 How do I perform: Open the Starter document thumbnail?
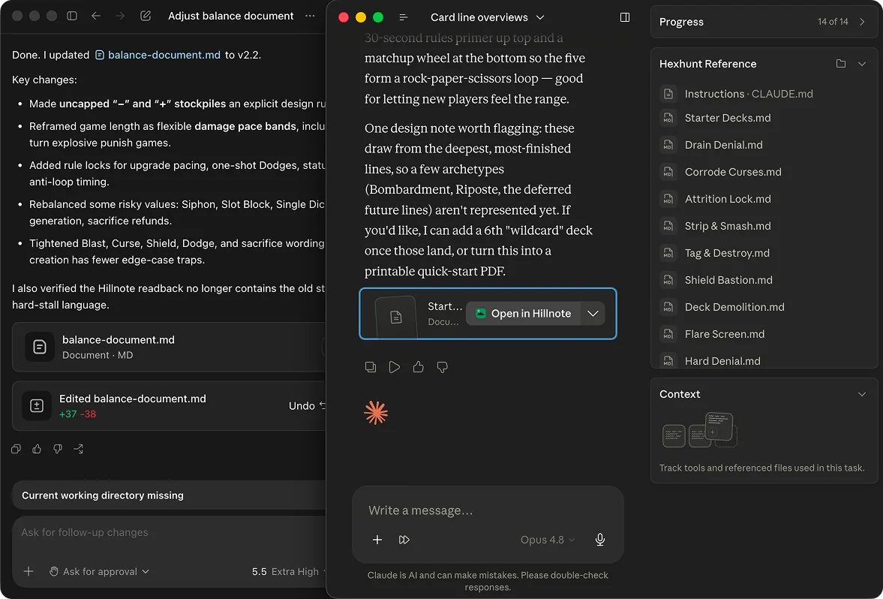tap(396, 317)
